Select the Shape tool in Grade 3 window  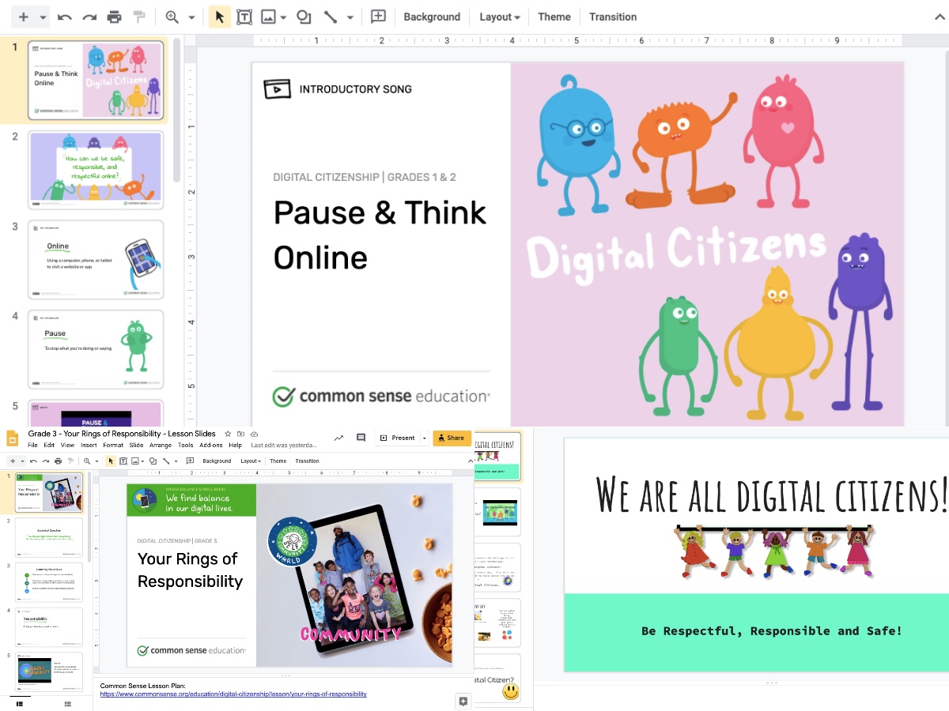pos(153,461)
